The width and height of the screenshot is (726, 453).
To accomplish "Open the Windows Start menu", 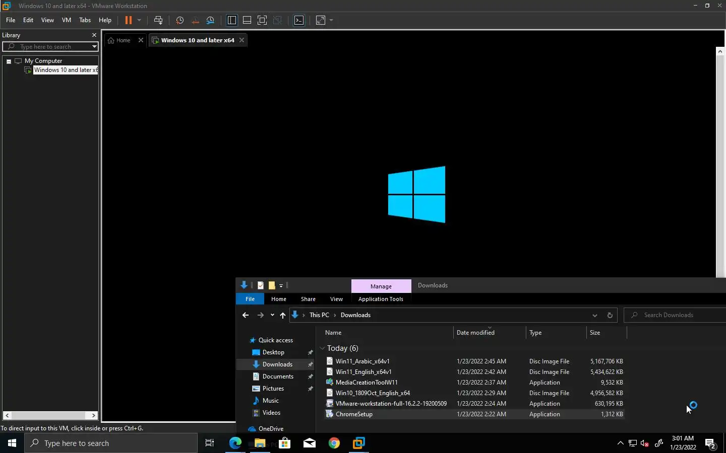I will coord(12,443).
